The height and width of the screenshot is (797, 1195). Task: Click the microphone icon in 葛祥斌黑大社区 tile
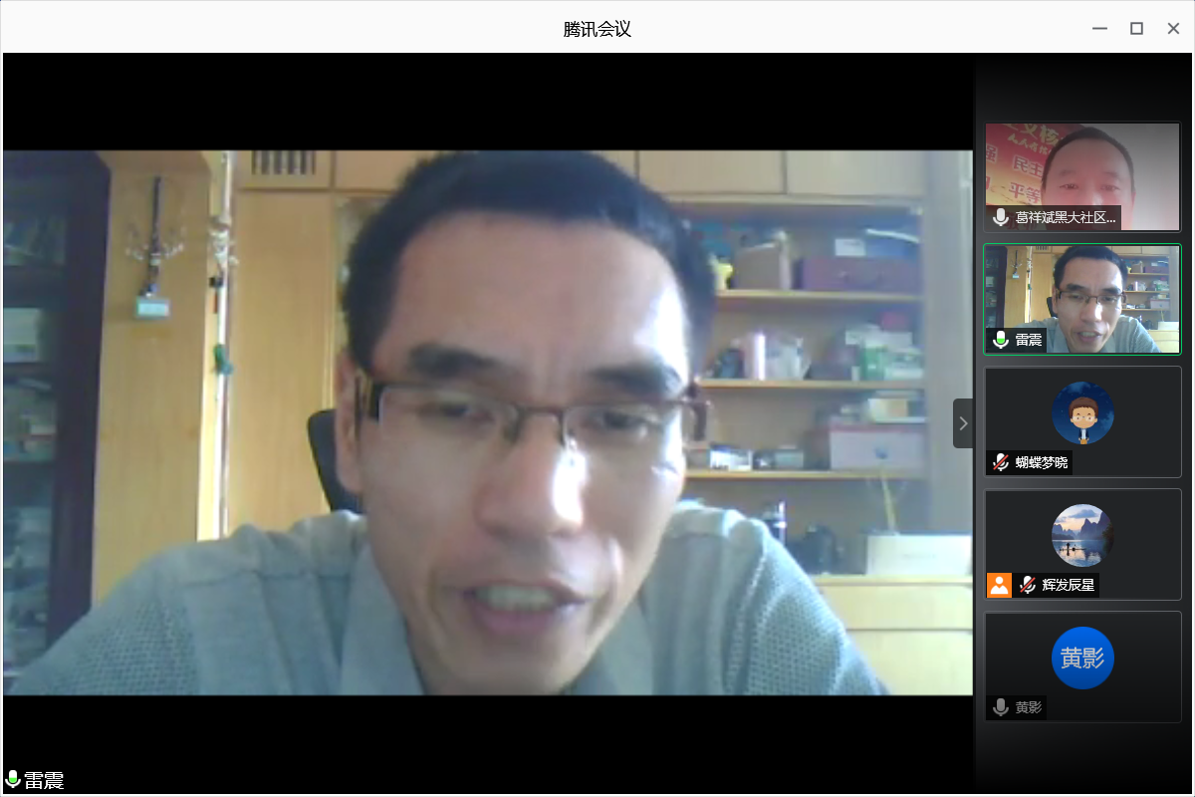[1001, 217]
